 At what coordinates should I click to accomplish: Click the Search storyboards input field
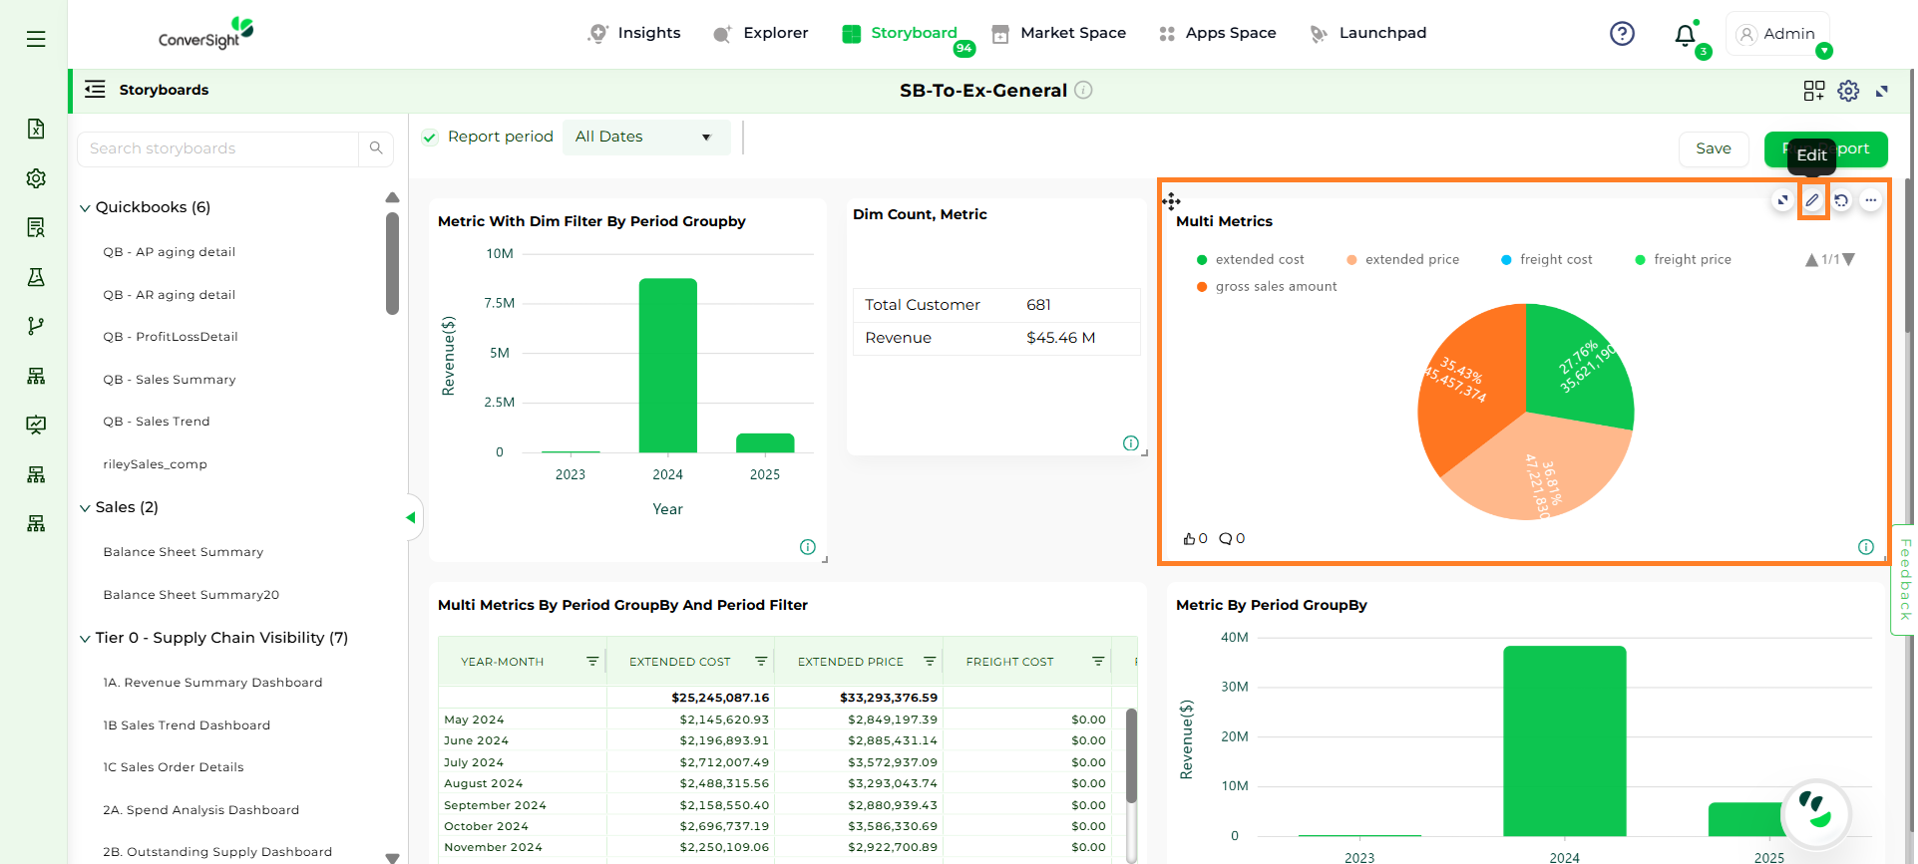pos(217,148)
